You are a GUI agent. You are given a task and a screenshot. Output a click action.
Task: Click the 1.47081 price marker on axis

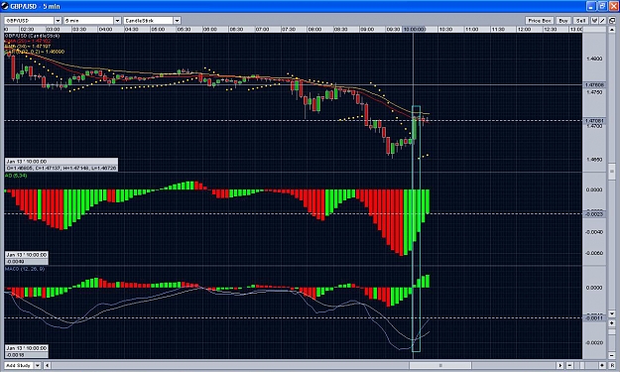[x=594, y=121]
